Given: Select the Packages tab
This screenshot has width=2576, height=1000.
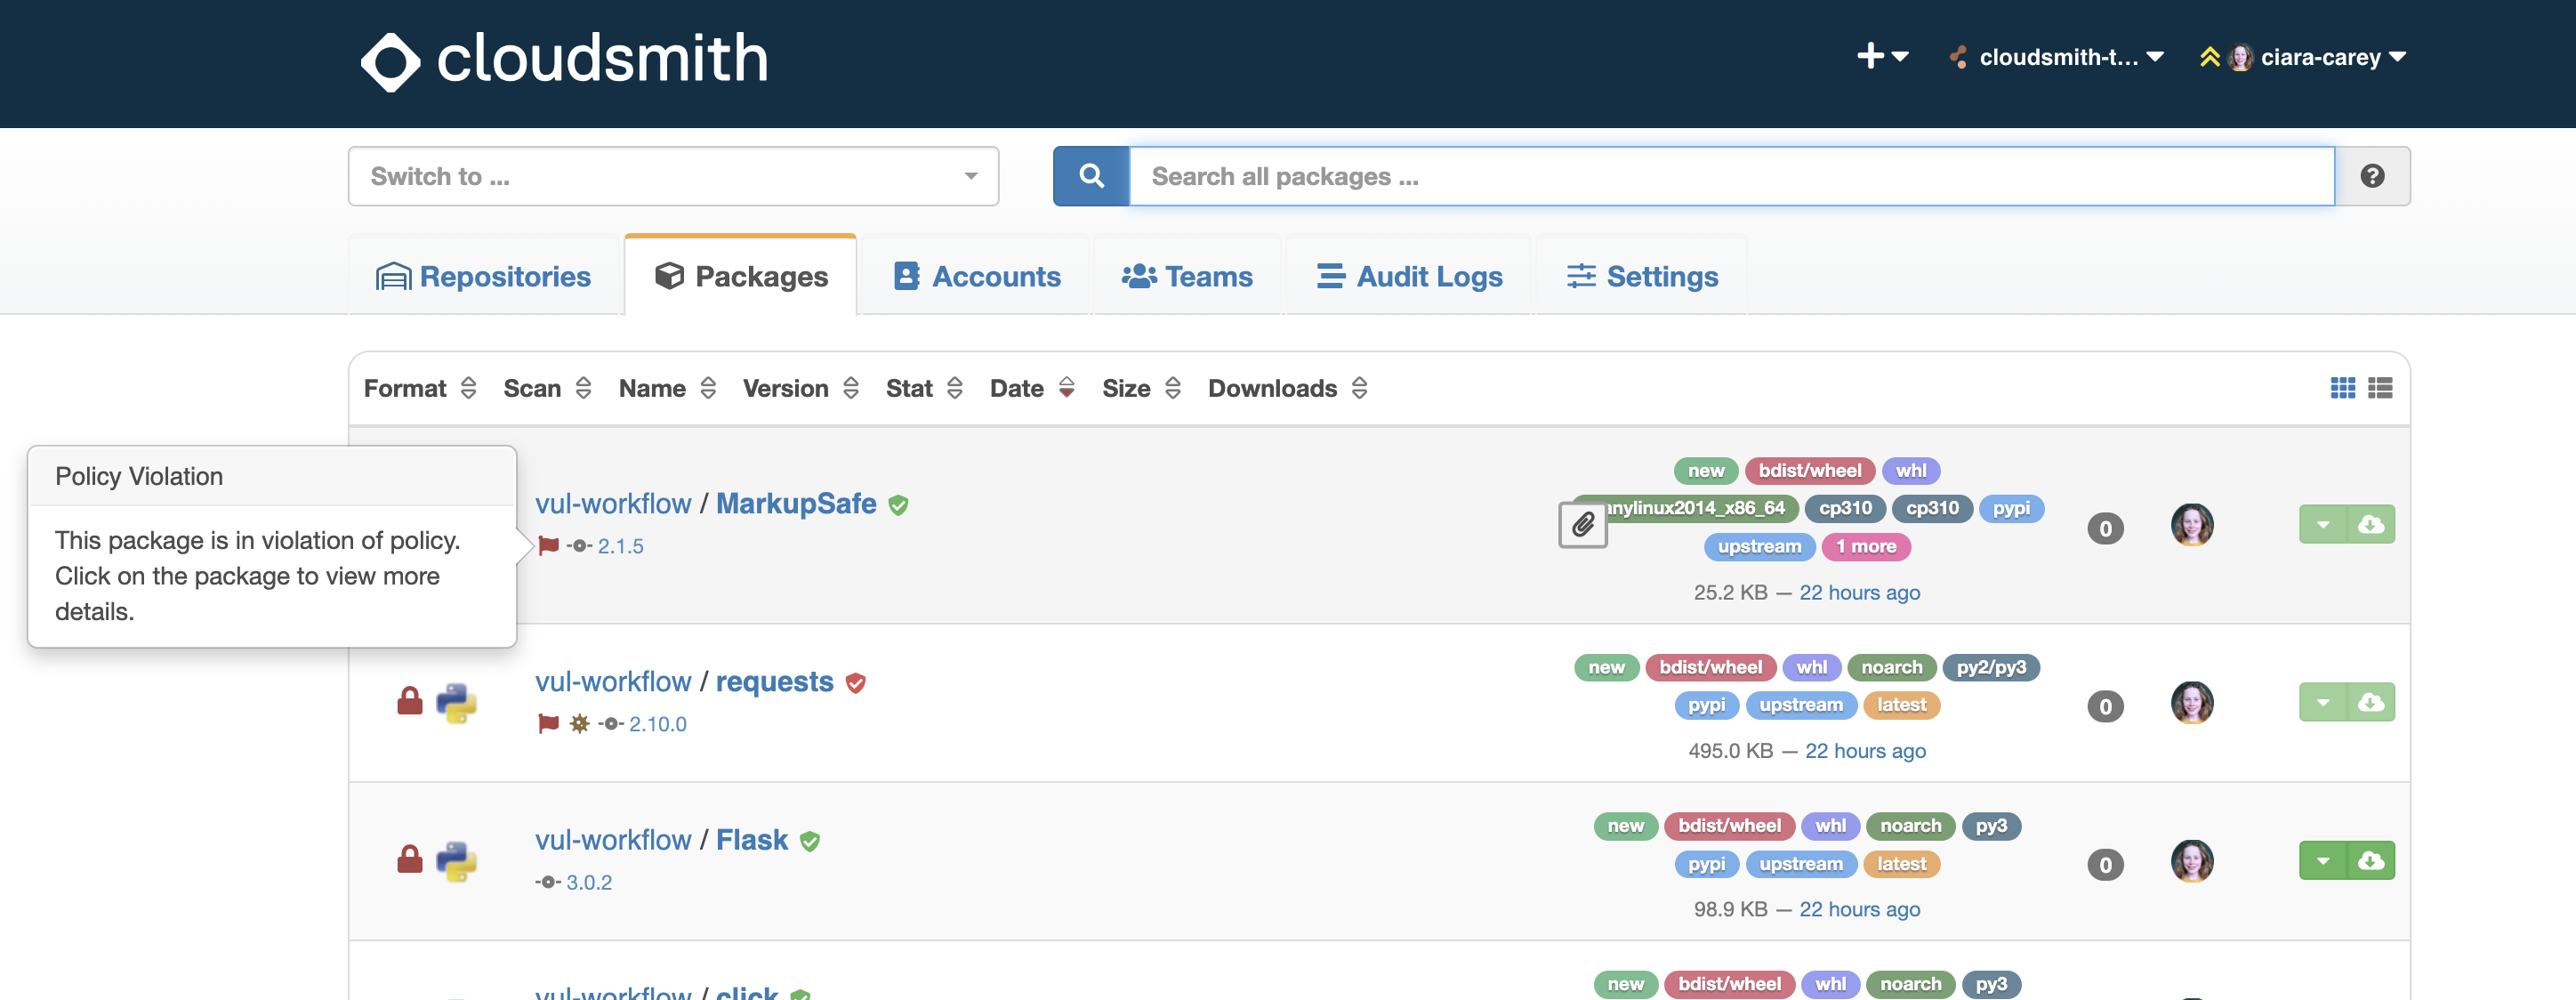Looking at the screenshot, I should 741,276.
